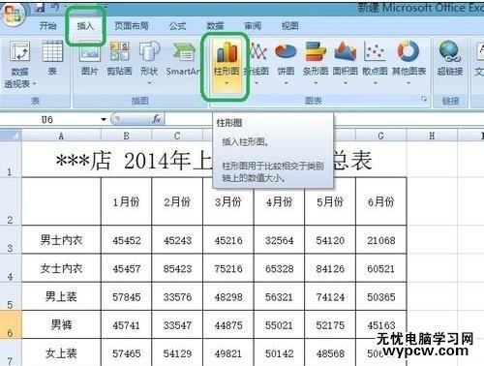Screen dimensions: 484x366
Task: Switch to the 审阅 (Review) tab
Action: pyautogui.click(x=253, y=25)
